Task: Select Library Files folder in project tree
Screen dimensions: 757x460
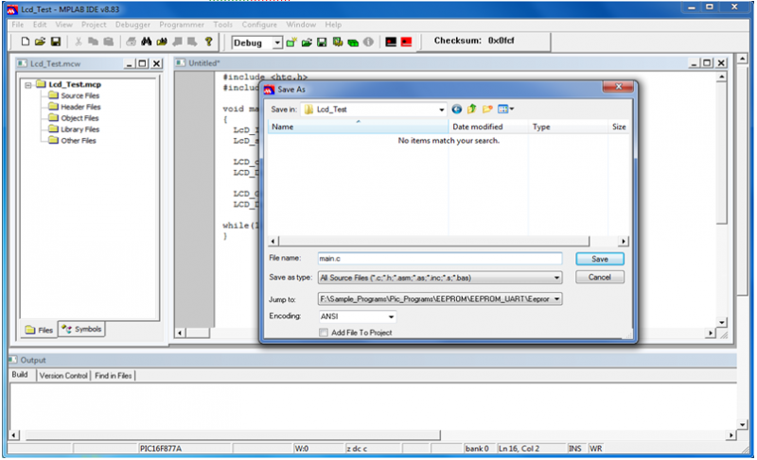Action: (74, 129)
